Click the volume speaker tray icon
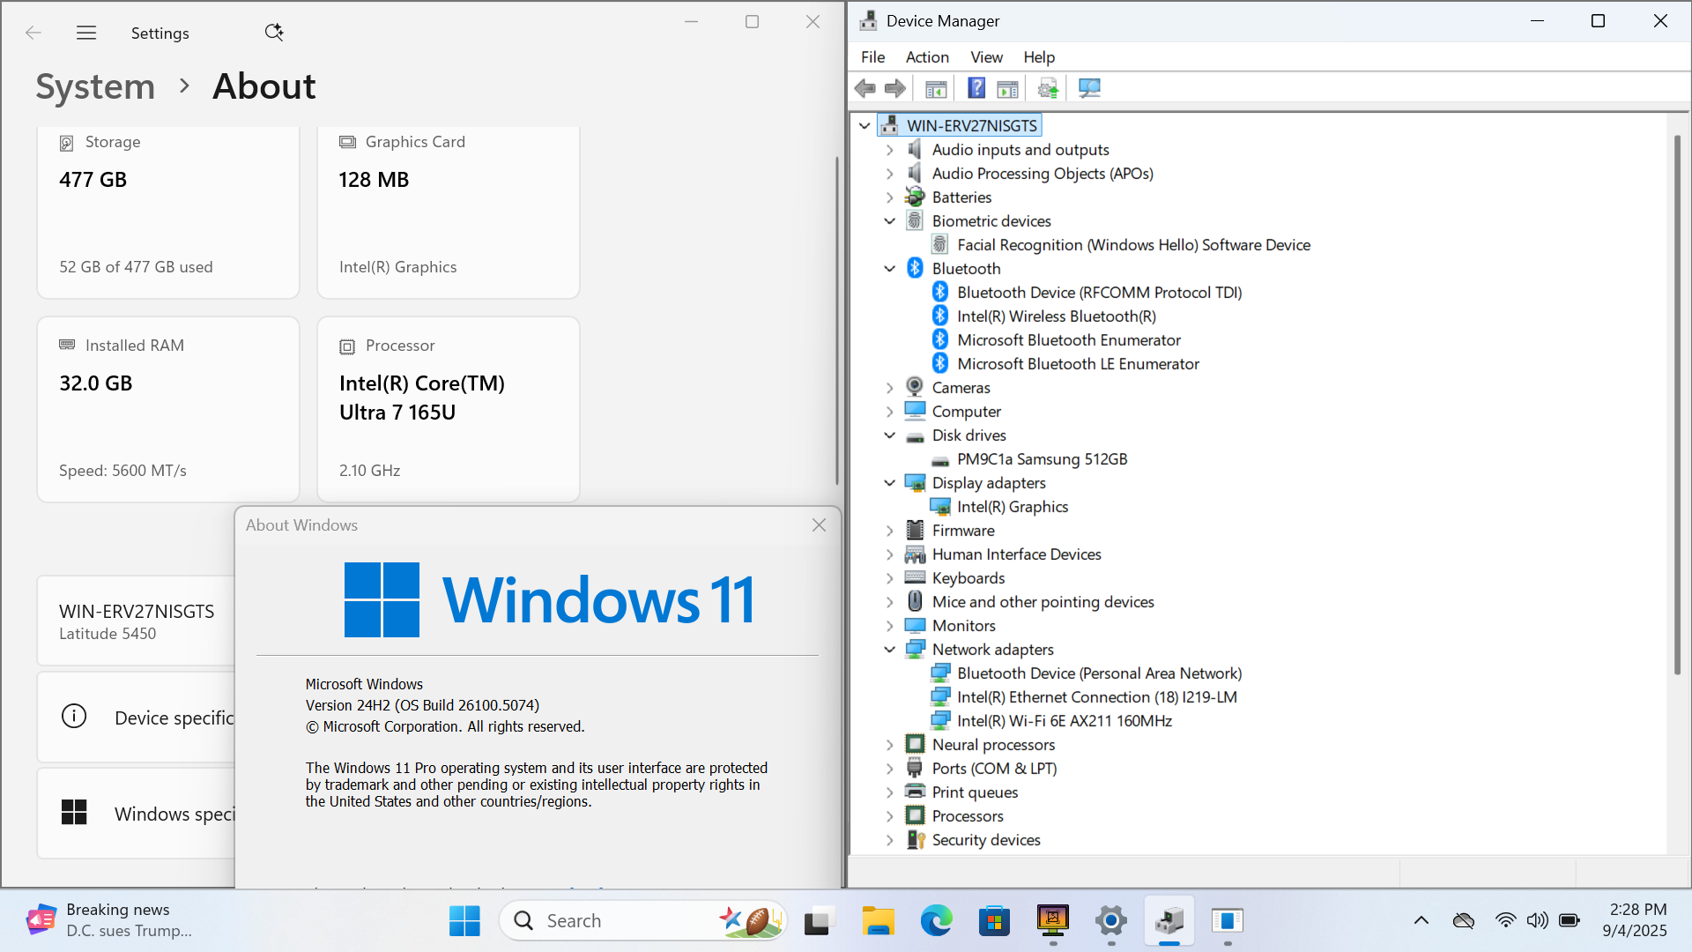This screenshot has height=952, width=1692. point(1537,921)
